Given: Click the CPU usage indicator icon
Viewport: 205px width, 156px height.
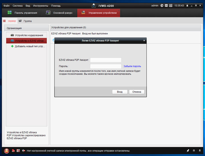Looking at the screenshot, I should pyautogui.click(x=166, y=5).
